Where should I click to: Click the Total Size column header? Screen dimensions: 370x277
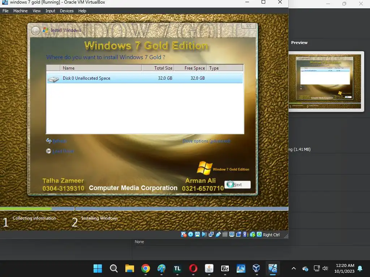158,68
